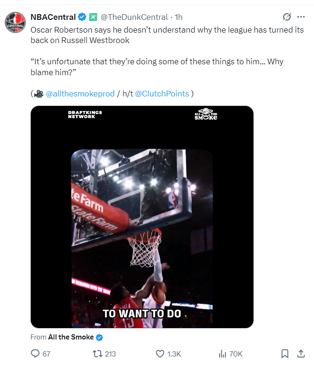
Task: Click the DraftKings Network logo in video
Action: tap(85, 114)
